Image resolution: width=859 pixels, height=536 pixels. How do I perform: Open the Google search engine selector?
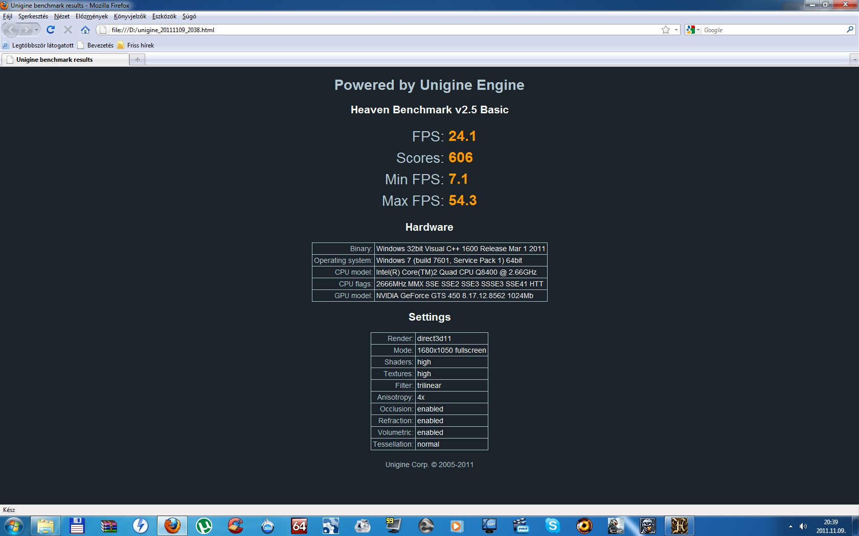693,30
